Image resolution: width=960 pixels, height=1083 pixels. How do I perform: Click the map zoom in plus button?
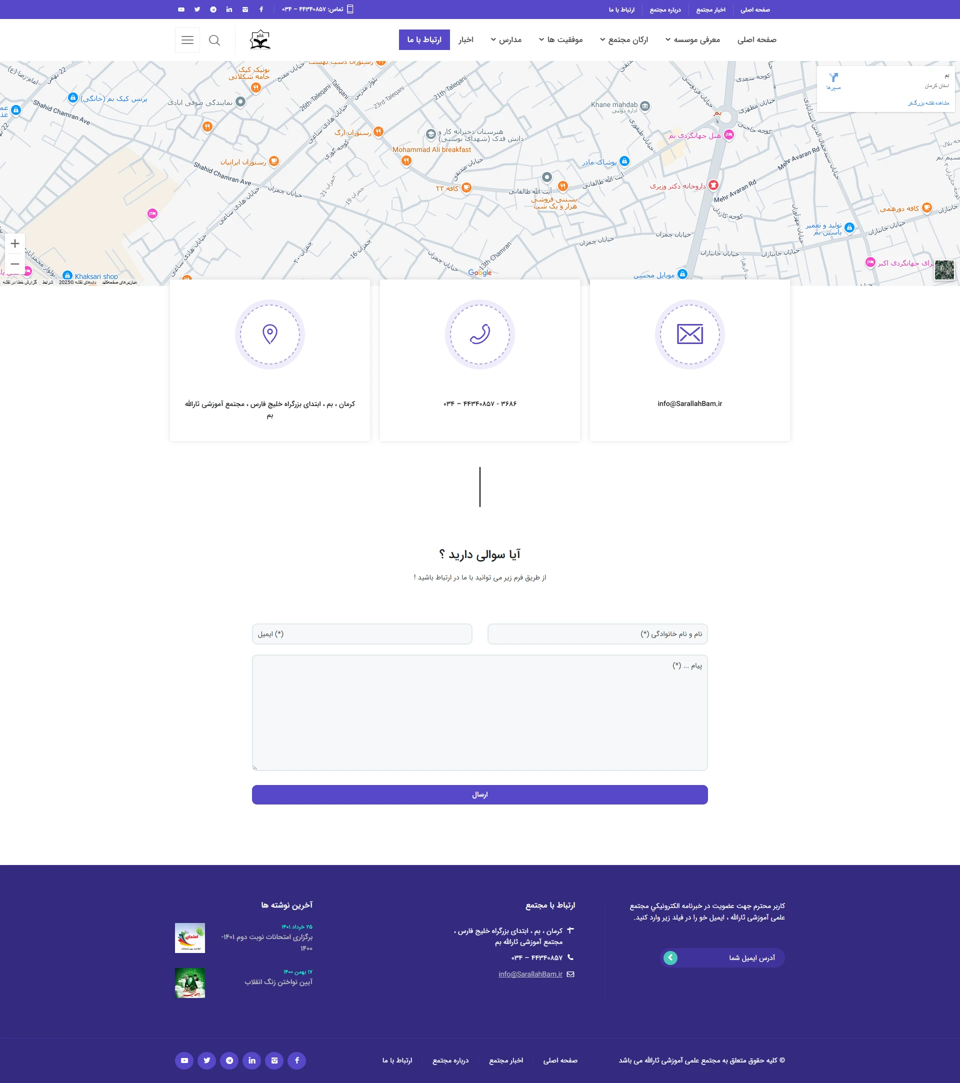click(x=15, y=243)
